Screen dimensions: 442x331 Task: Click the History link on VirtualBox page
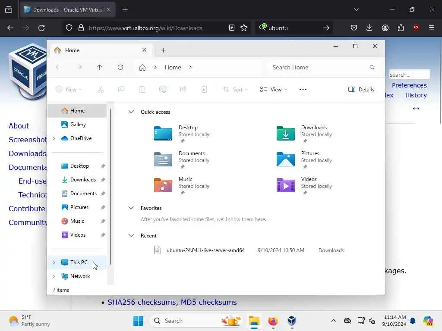(x=416, y=95)
